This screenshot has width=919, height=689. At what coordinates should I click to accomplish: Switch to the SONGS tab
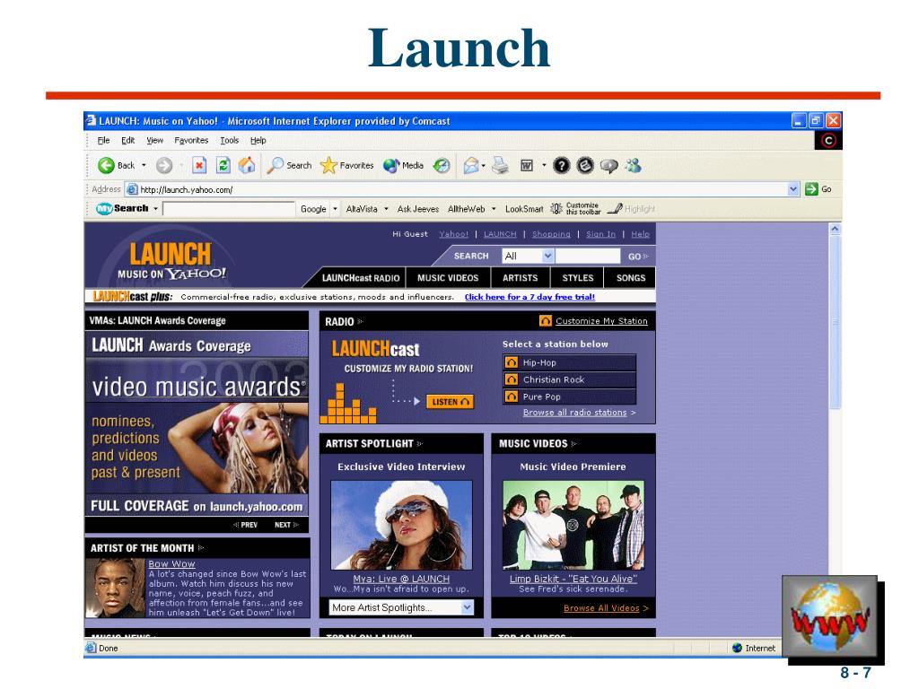(631, 278)
